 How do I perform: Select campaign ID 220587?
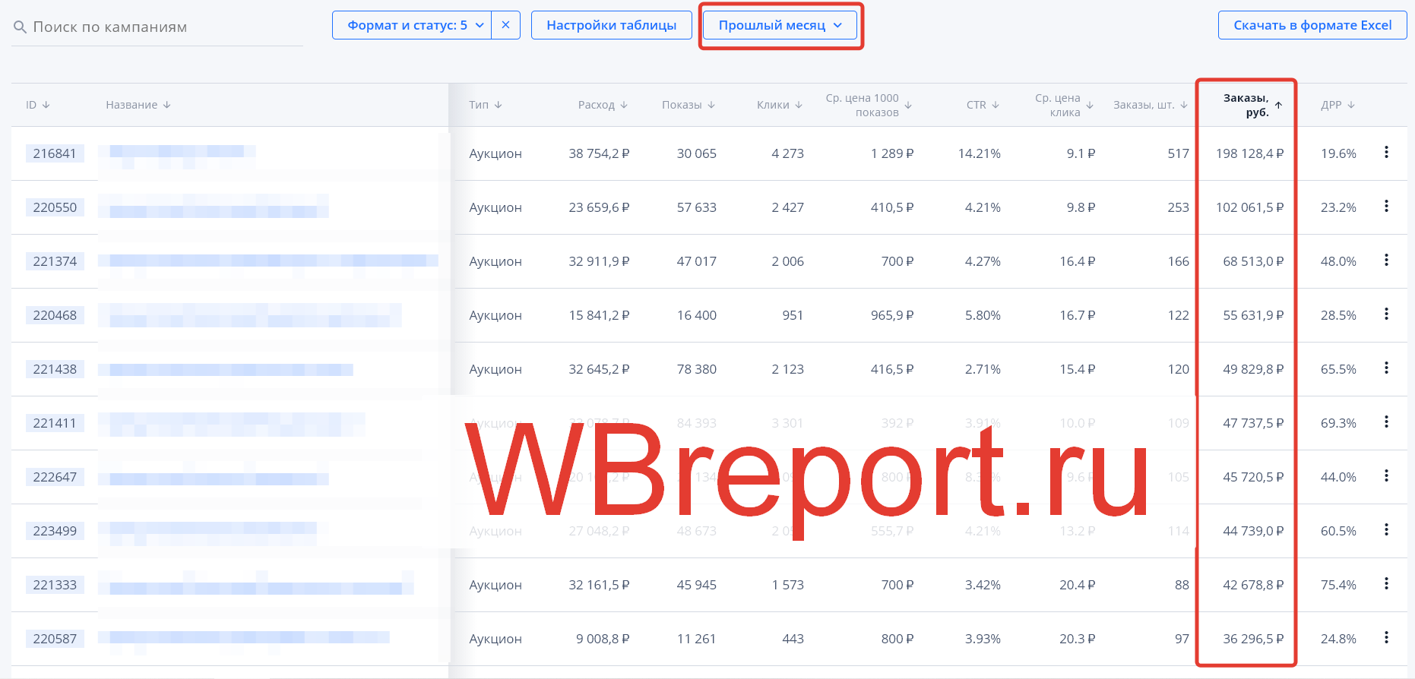[55, 639]
